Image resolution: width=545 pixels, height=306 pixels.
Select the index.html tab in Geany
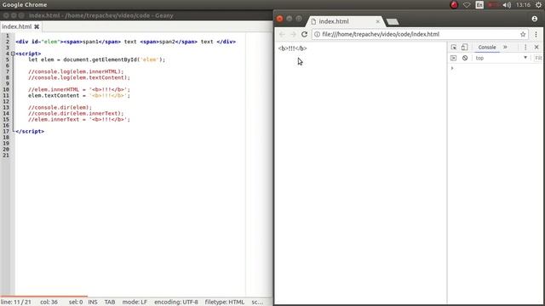pyautogui.click(x=16, y=26)
